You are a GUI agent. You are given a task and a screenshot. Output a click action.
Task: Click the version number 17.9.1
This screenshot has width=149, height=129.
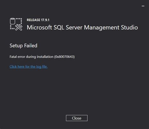[45, 20]
